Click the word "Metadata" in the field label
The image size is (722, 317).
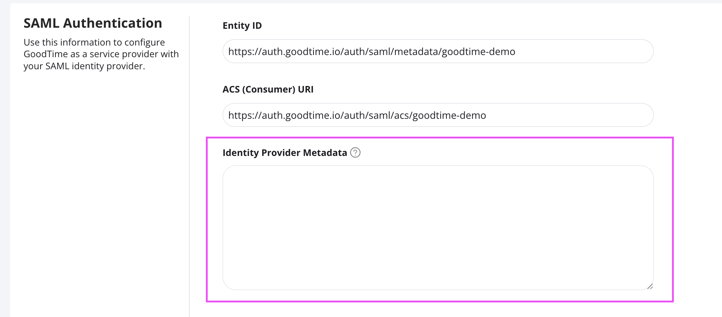click(x=325, y=153)
